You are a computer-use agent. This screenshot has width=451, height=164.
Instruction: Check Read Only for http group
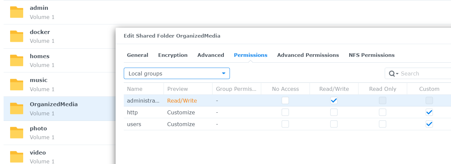(382, 112)
